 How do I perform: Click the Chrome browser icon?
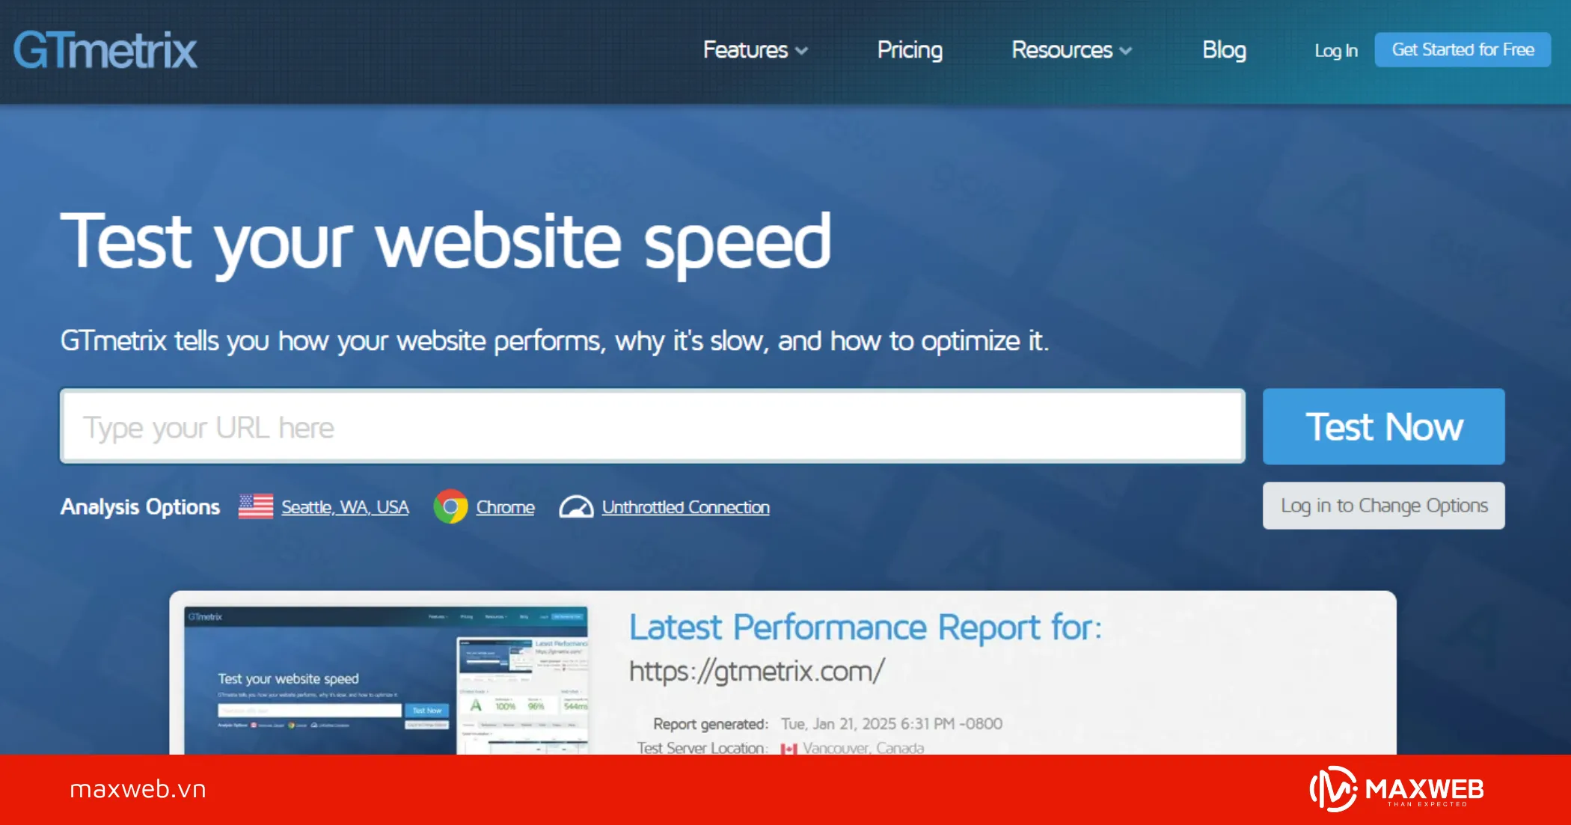450,506
